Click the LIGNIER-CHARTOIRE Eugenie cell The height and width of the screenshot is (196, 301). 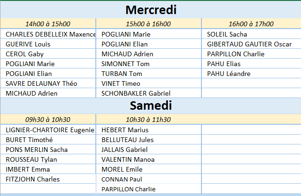(49, 130)
